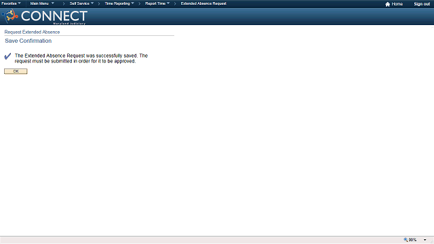Image resolution: width=434 pixels, height=244 pixels.
Task: Click the Save Confirmation title
Action: pos(28,41)
